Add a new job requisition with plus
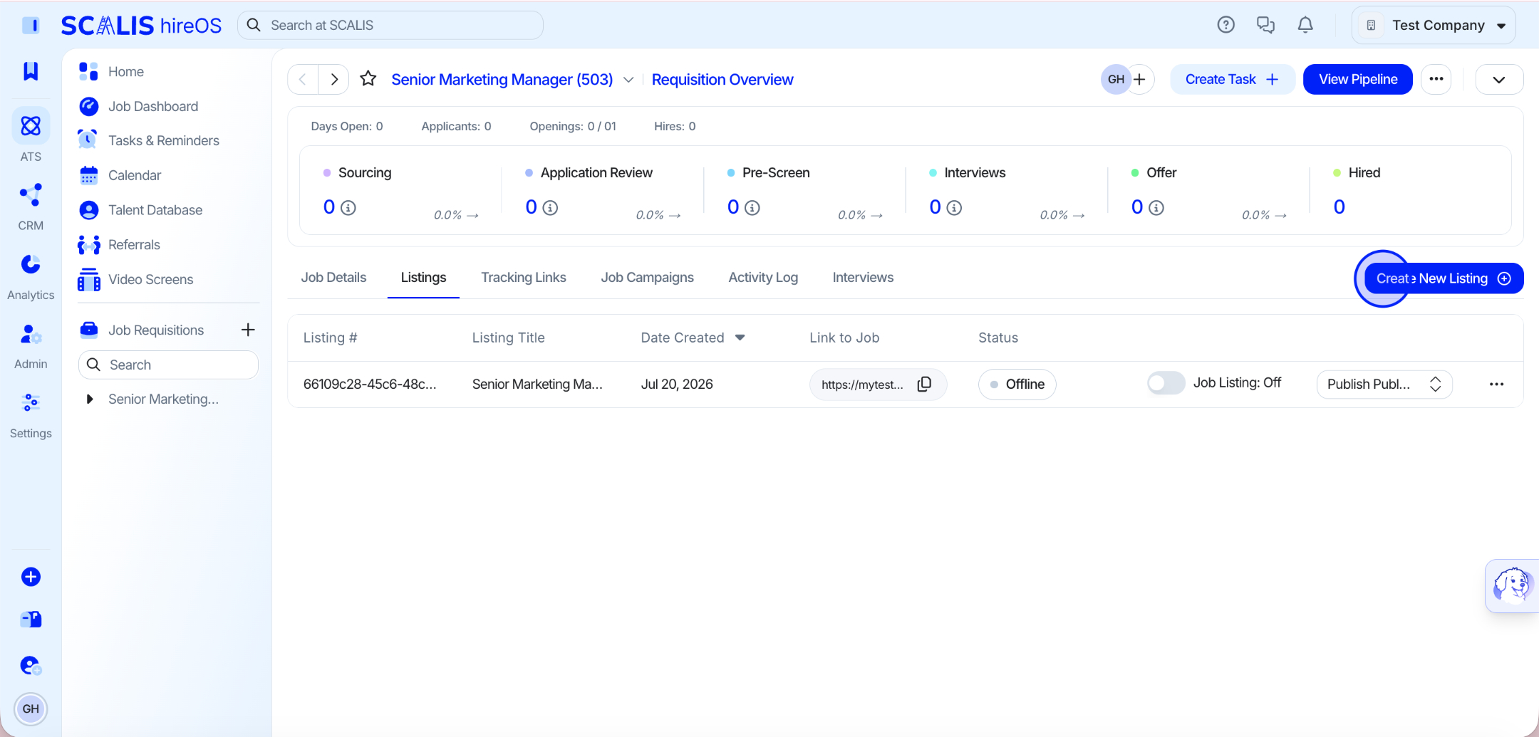Screen dimensions: 1539x737 (248, 330)
